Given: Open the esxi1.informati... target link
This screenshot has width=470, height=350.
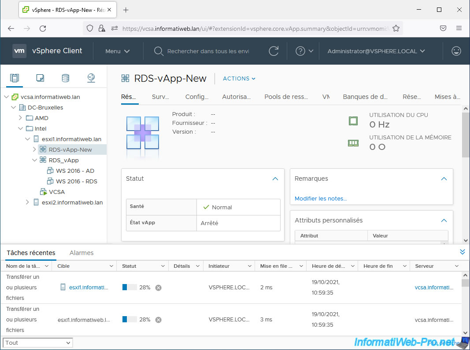Looking at the screenshot, I should pyautogui.click(x=89, y=288).
